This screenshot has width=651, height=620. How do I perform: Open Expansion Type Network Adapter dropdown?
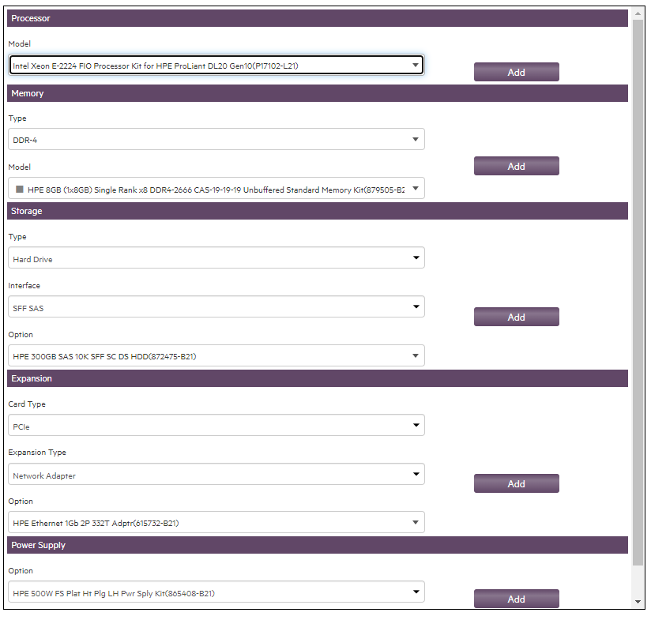point(216,475)
